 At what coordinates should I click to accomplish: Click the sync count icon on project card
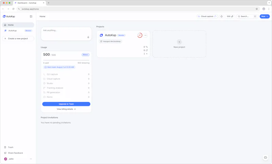click(x=147, y=50)
